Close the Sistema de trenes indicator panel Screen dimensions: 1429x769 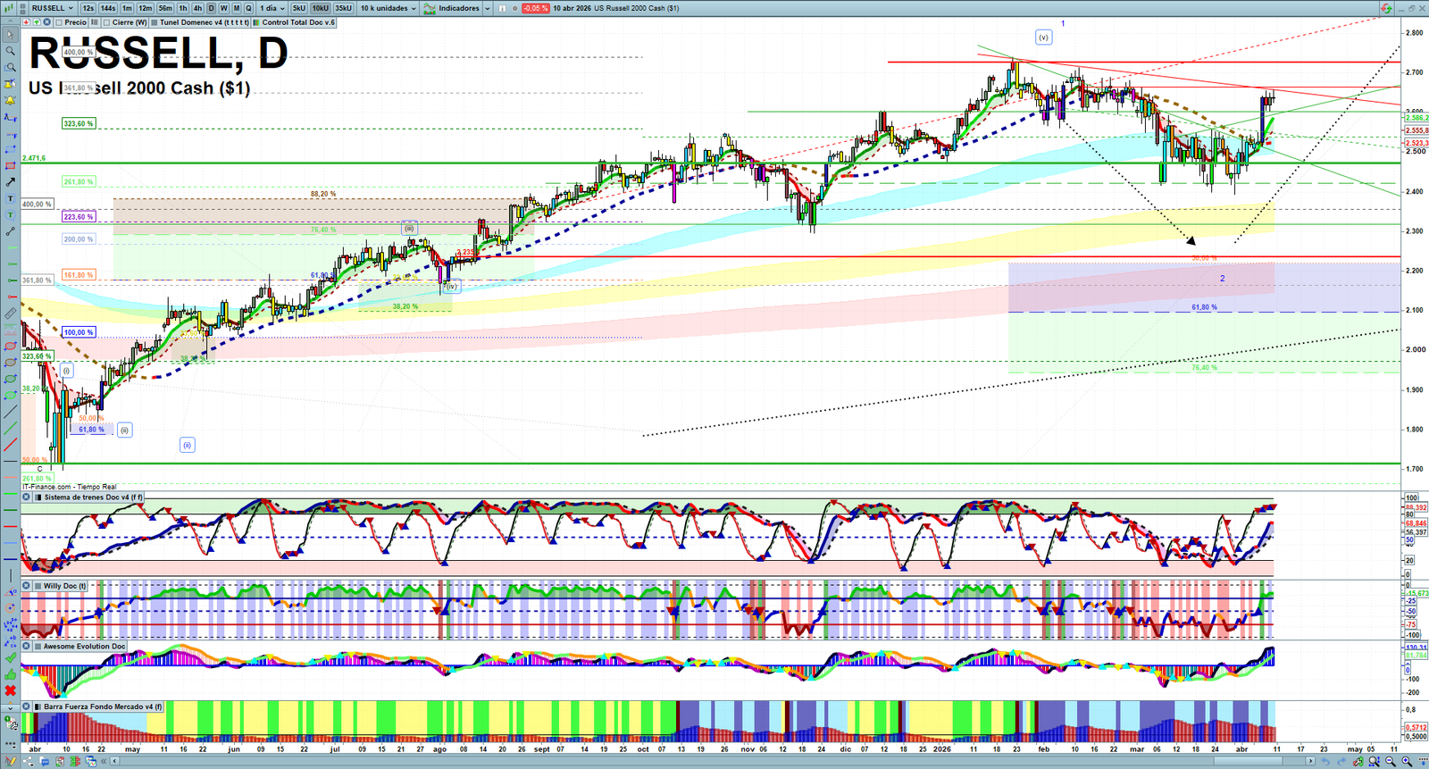tap(27, 497)
